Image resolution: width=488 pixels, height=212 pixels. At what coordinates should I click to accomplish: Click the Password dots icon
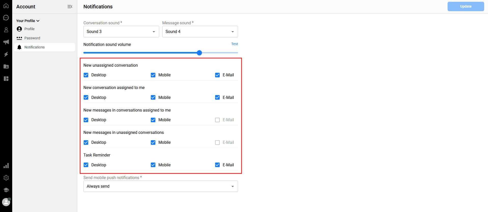(19, 38)
